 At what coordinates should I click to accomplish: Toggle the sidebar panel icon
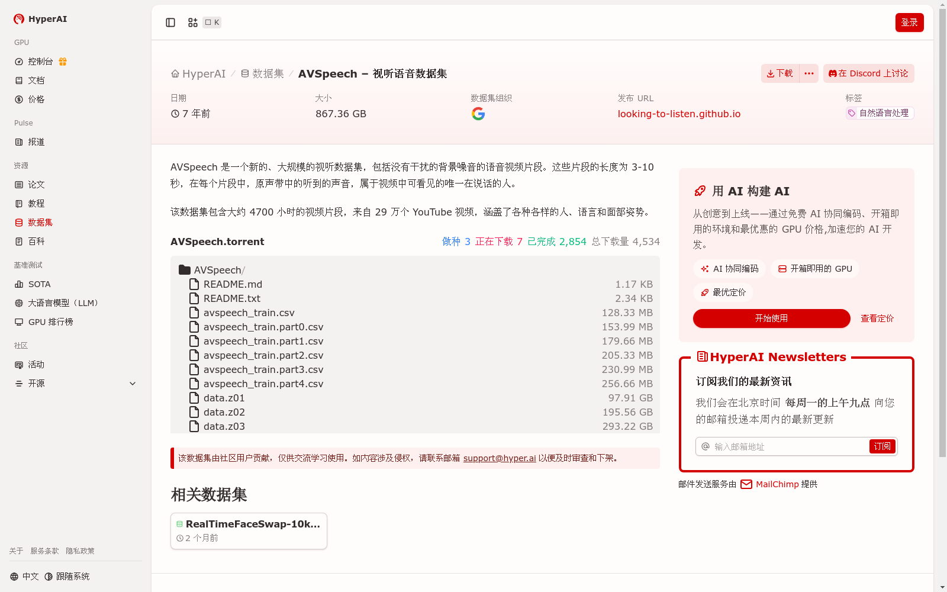pos(170,22)
